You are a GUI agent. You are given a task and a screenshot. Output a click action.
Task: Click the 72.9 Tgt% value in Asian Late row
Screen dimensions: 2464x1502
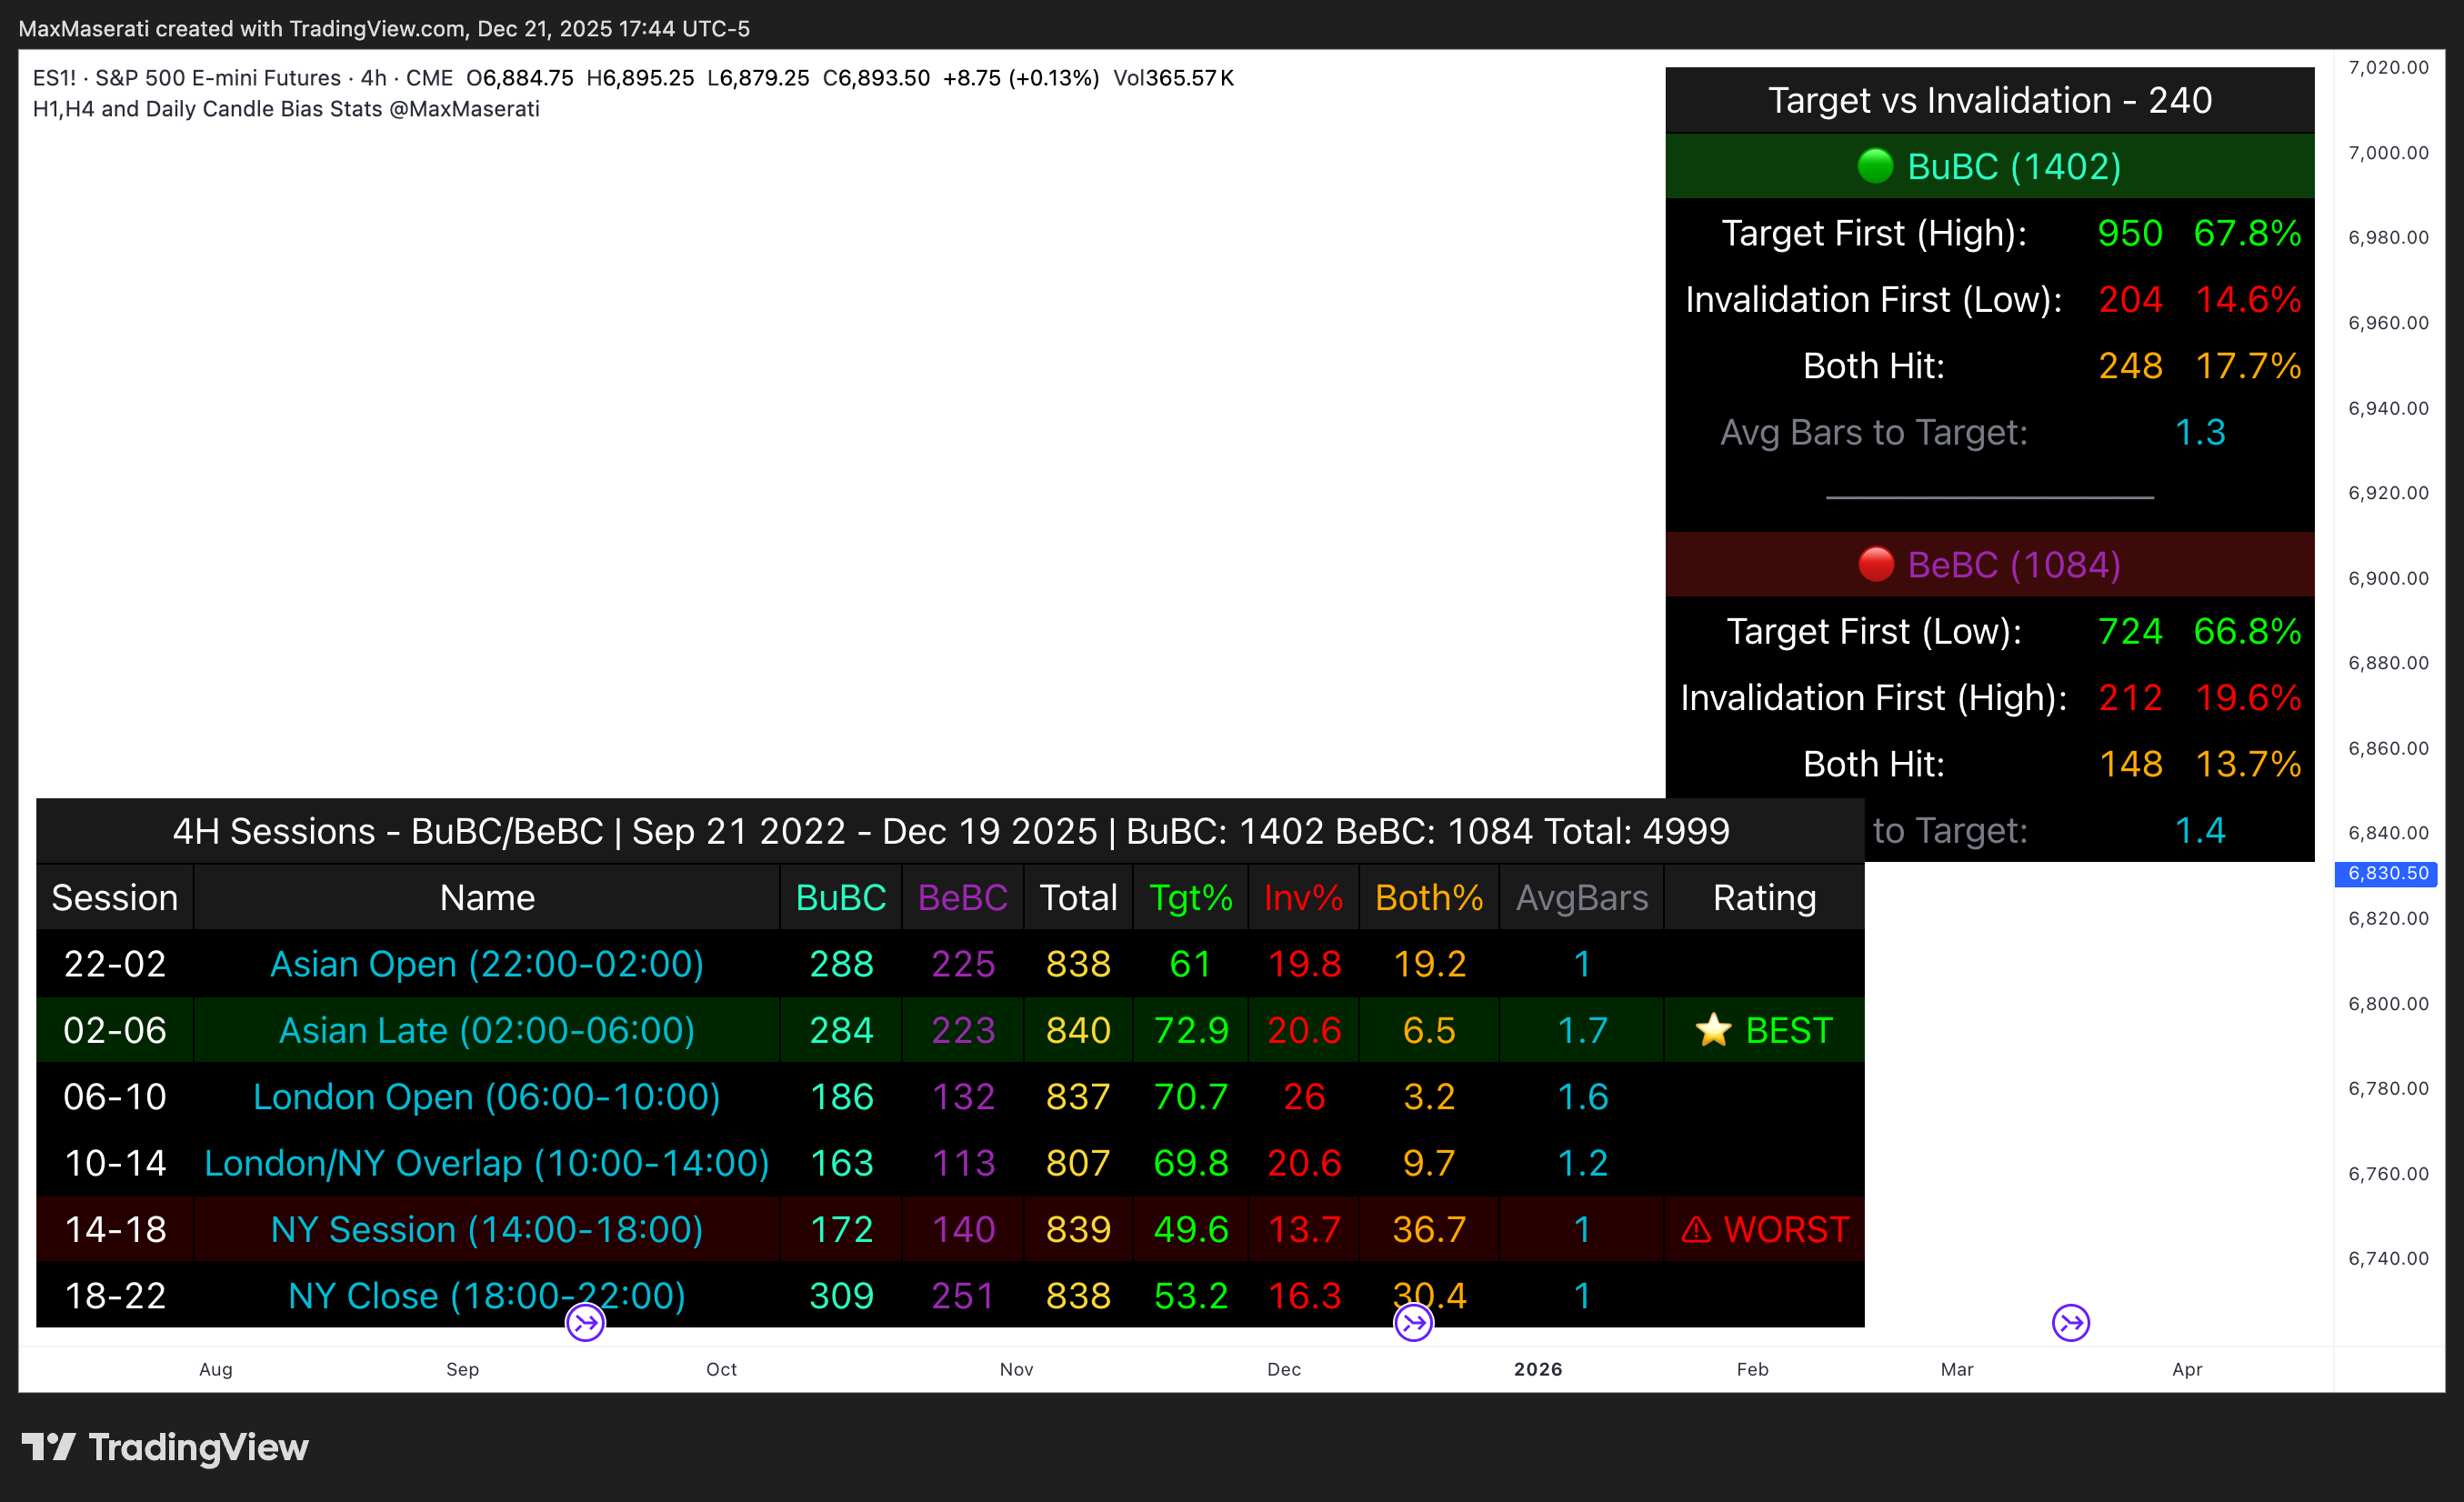click(x=1190, y=1030)
